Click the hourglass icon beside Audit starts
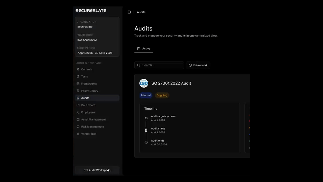 146,130
